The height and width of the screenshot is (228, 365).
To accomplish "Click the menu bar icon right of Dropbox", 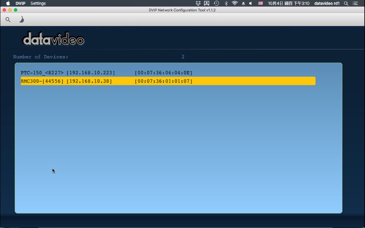I will click(207, 3).
